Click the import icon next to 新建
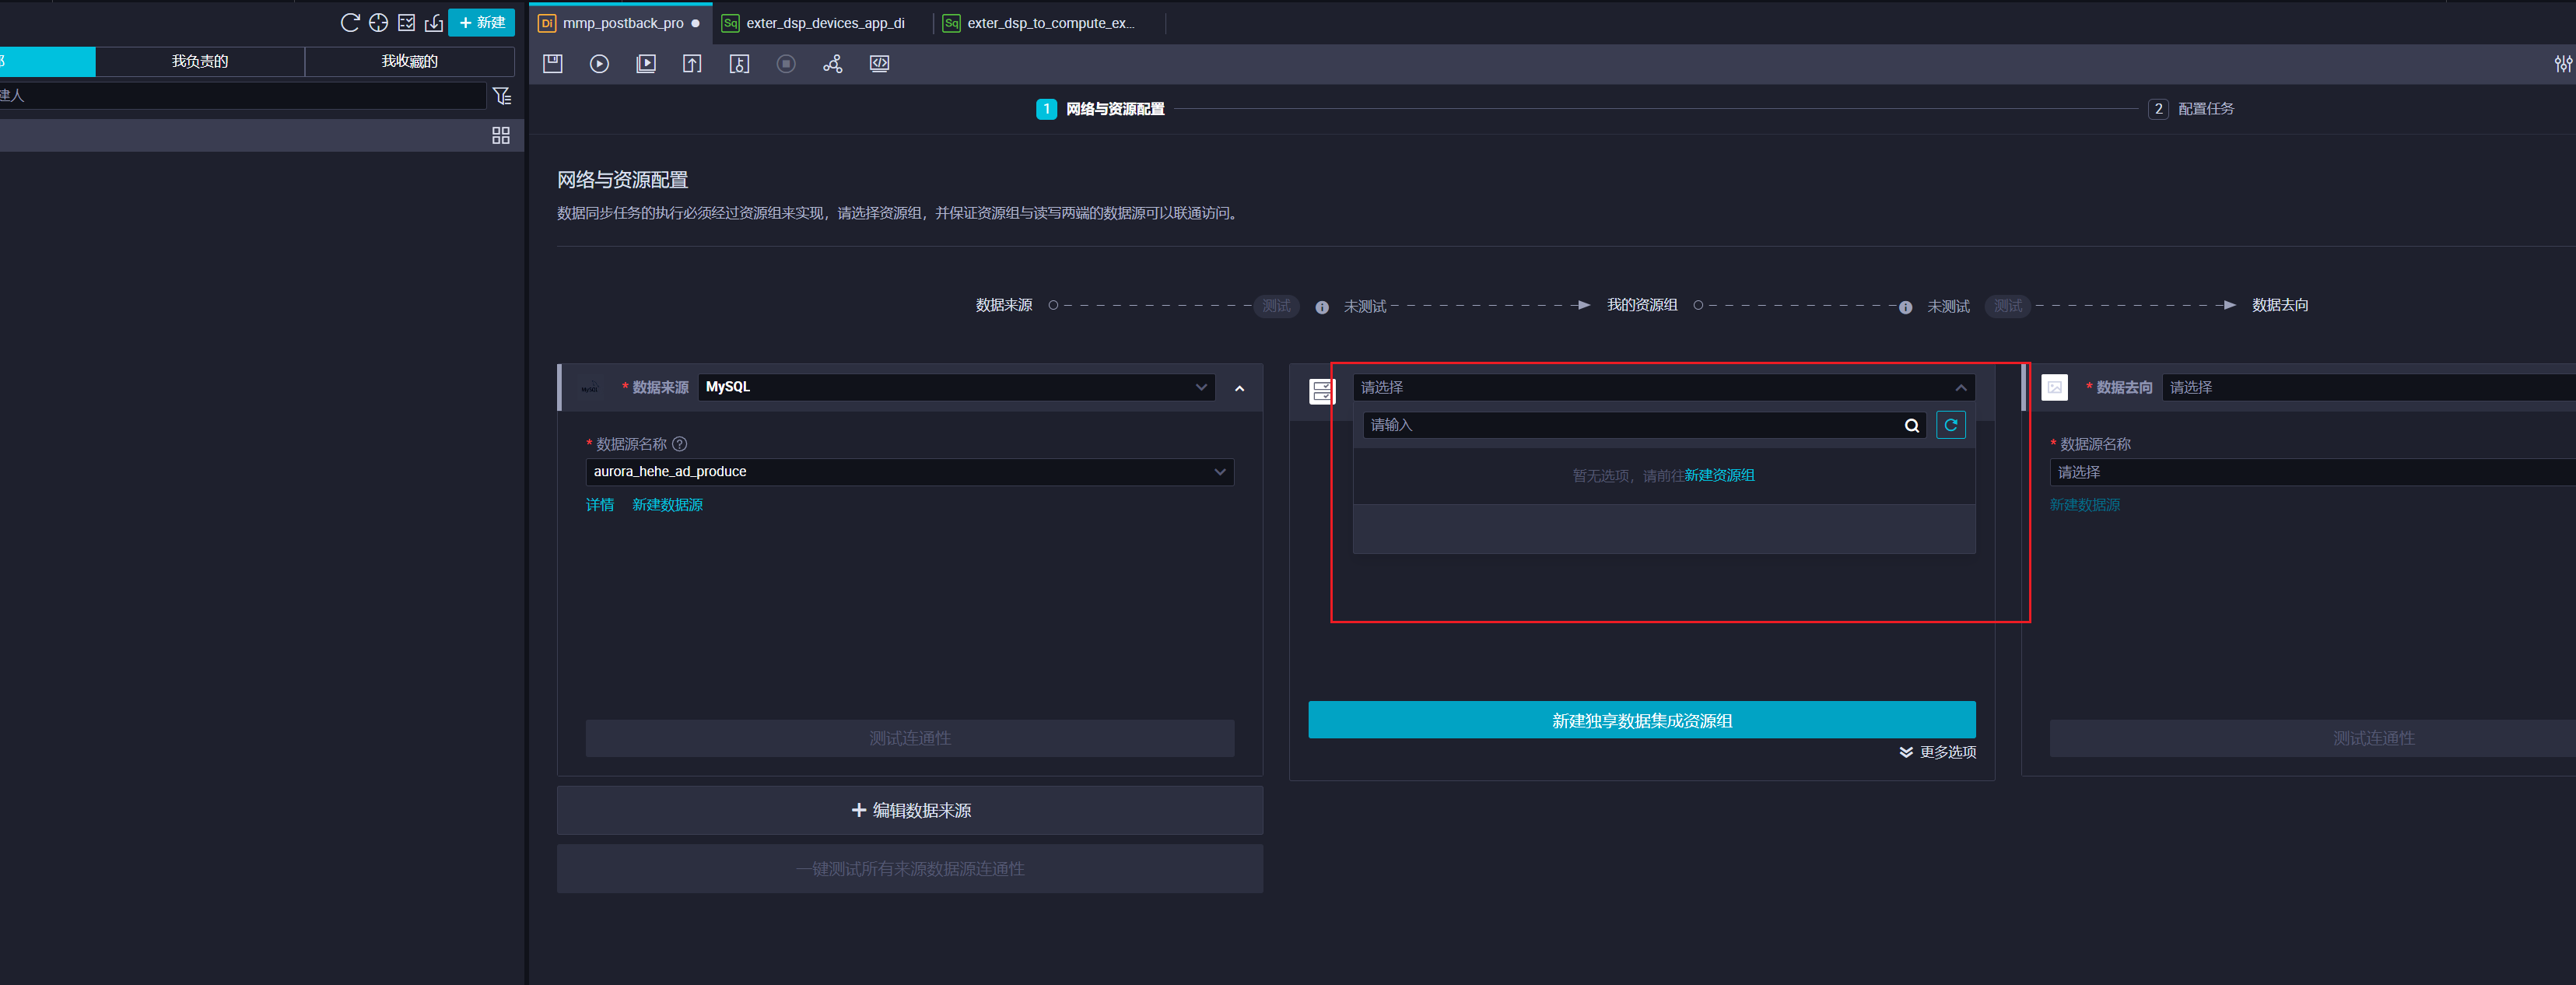 click(x=434, y=23)
